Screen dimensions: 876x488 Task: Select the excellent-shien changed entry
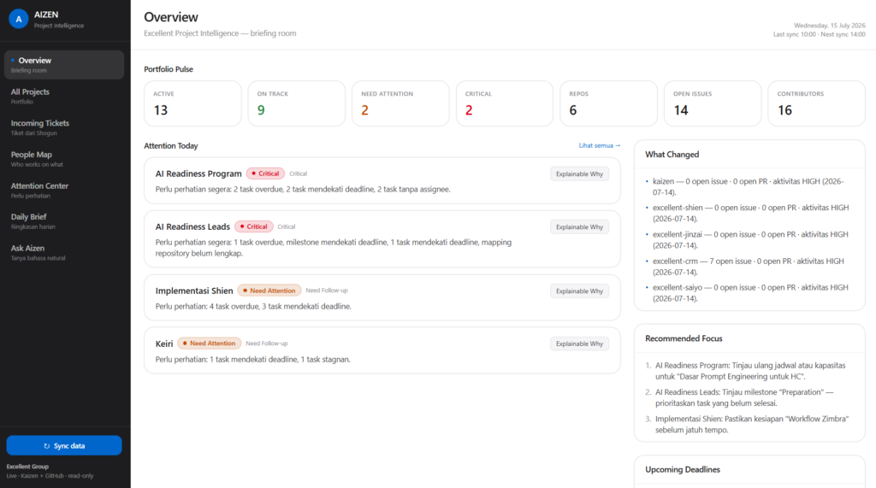(x=748, y=213)
